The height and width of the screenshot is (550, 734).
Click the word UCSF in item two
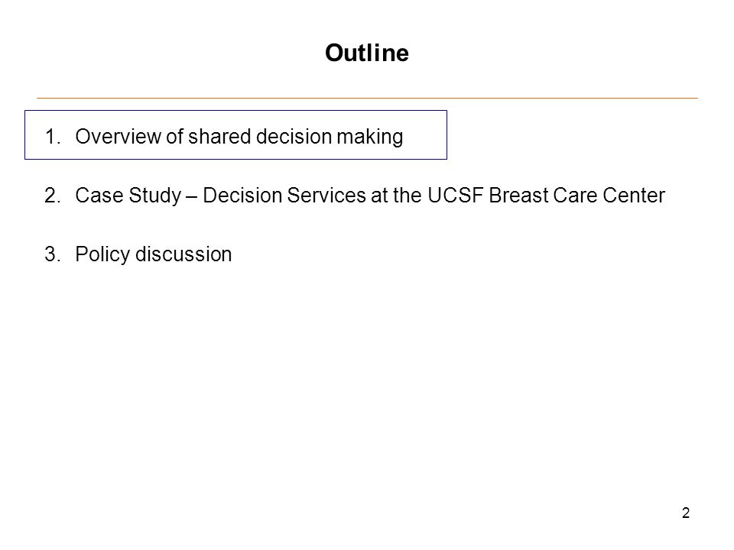click(455, 196)
